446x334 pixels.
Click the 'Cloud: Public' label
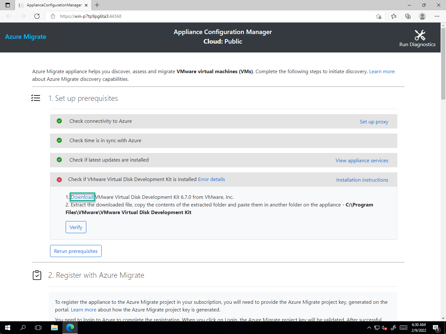[x=223, y=42]
